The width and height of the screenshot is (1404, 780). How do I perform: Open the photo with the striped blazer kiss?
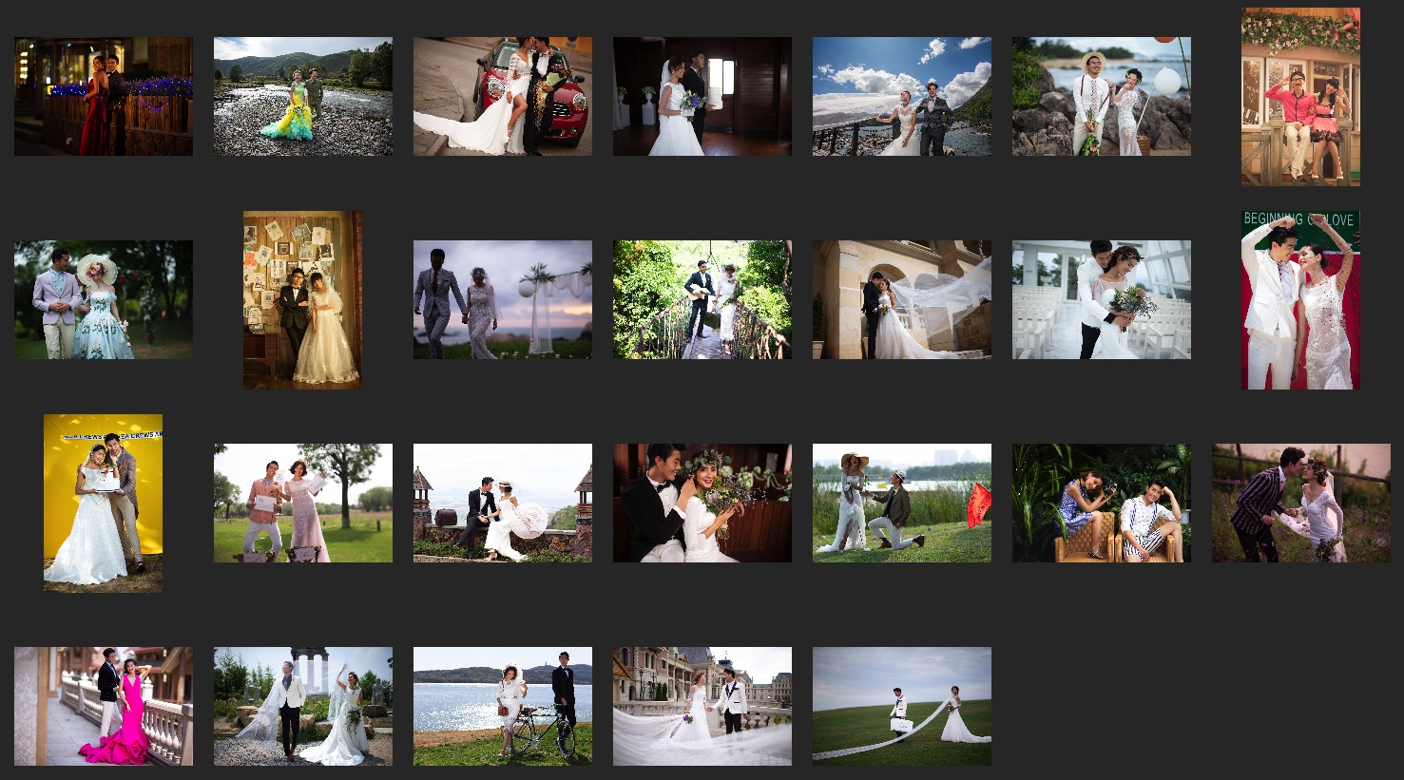point(1299,503)
